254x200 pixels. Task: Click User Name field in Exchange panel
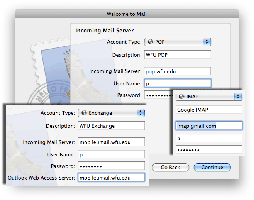tap(111, 154)
